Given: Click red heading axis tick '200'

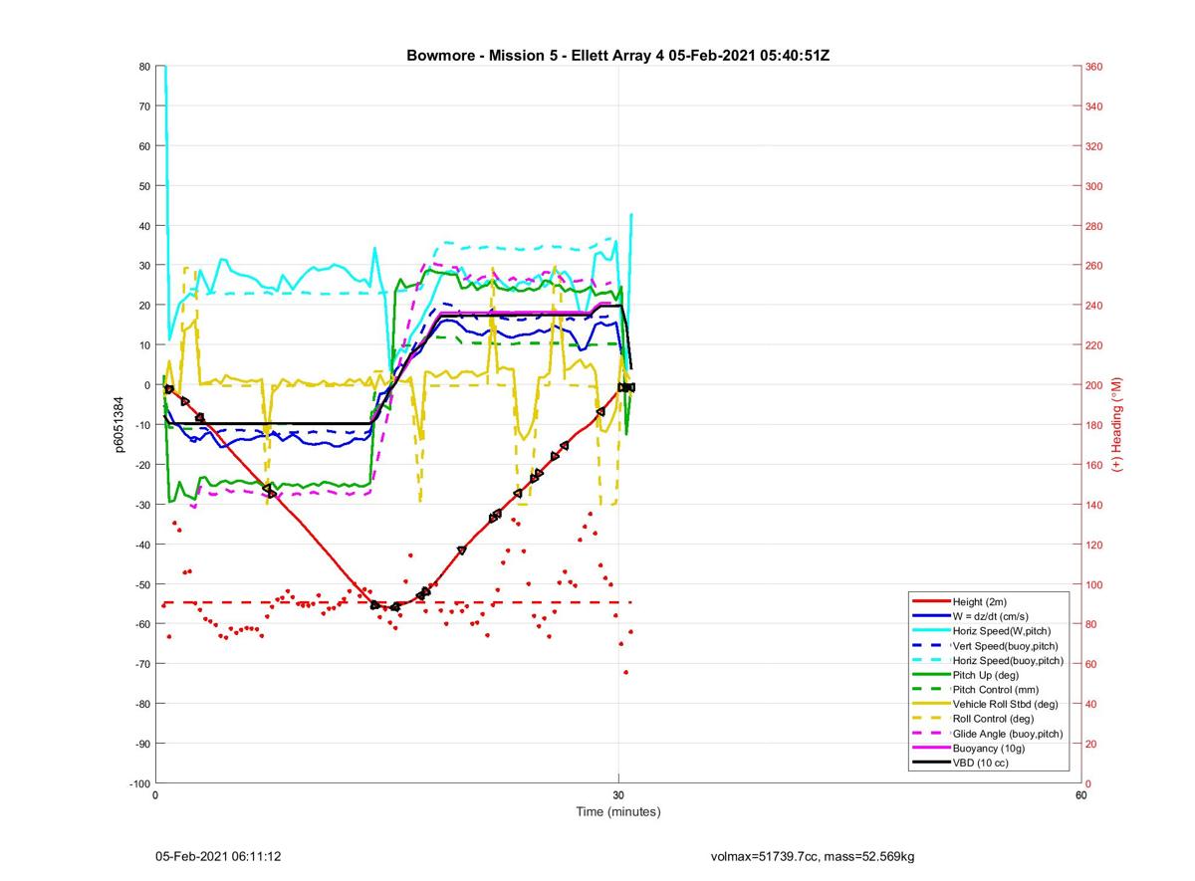Looking at the screenshot, I should (1094, 385).
